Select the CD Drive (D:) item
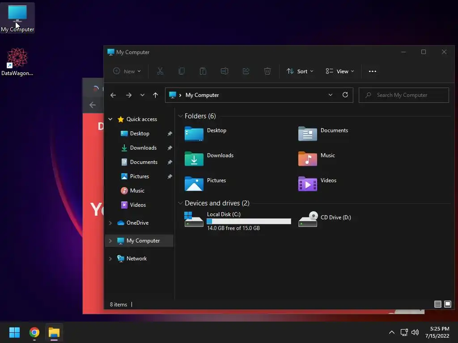 click(x=325, y=219)
